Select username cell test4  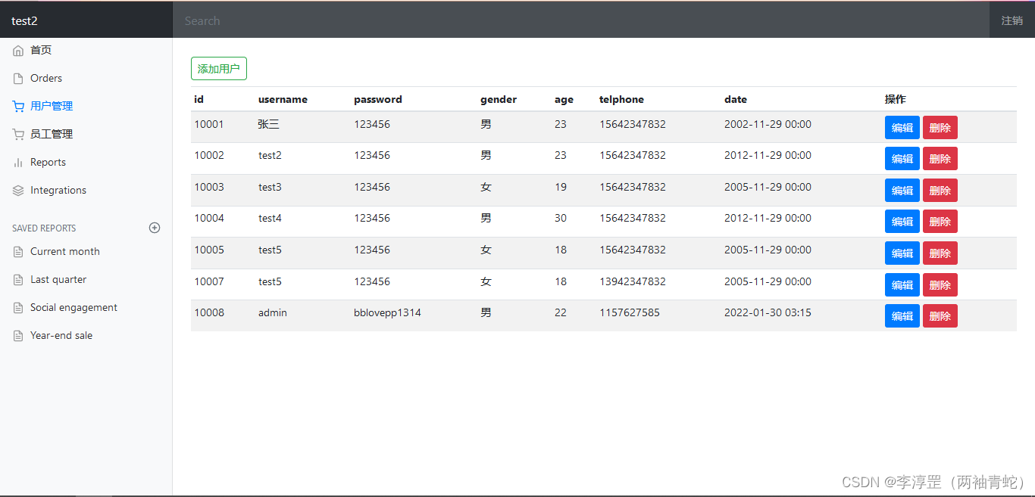(270, 218)
